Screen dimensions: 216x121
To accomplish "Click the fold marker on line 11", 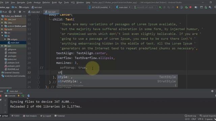I will pyautogui.click(x=38, y=19).
